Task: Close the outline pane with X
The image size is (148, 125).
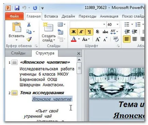Action: [x=78, y=54]
